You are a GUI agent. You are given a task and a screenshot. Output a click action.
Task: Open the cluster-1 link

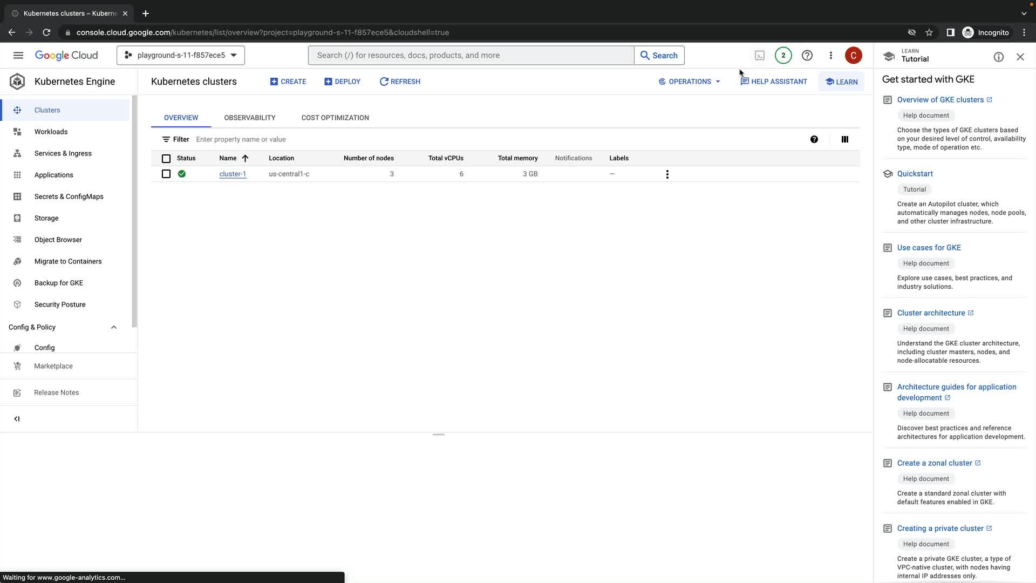pos(233,174)
